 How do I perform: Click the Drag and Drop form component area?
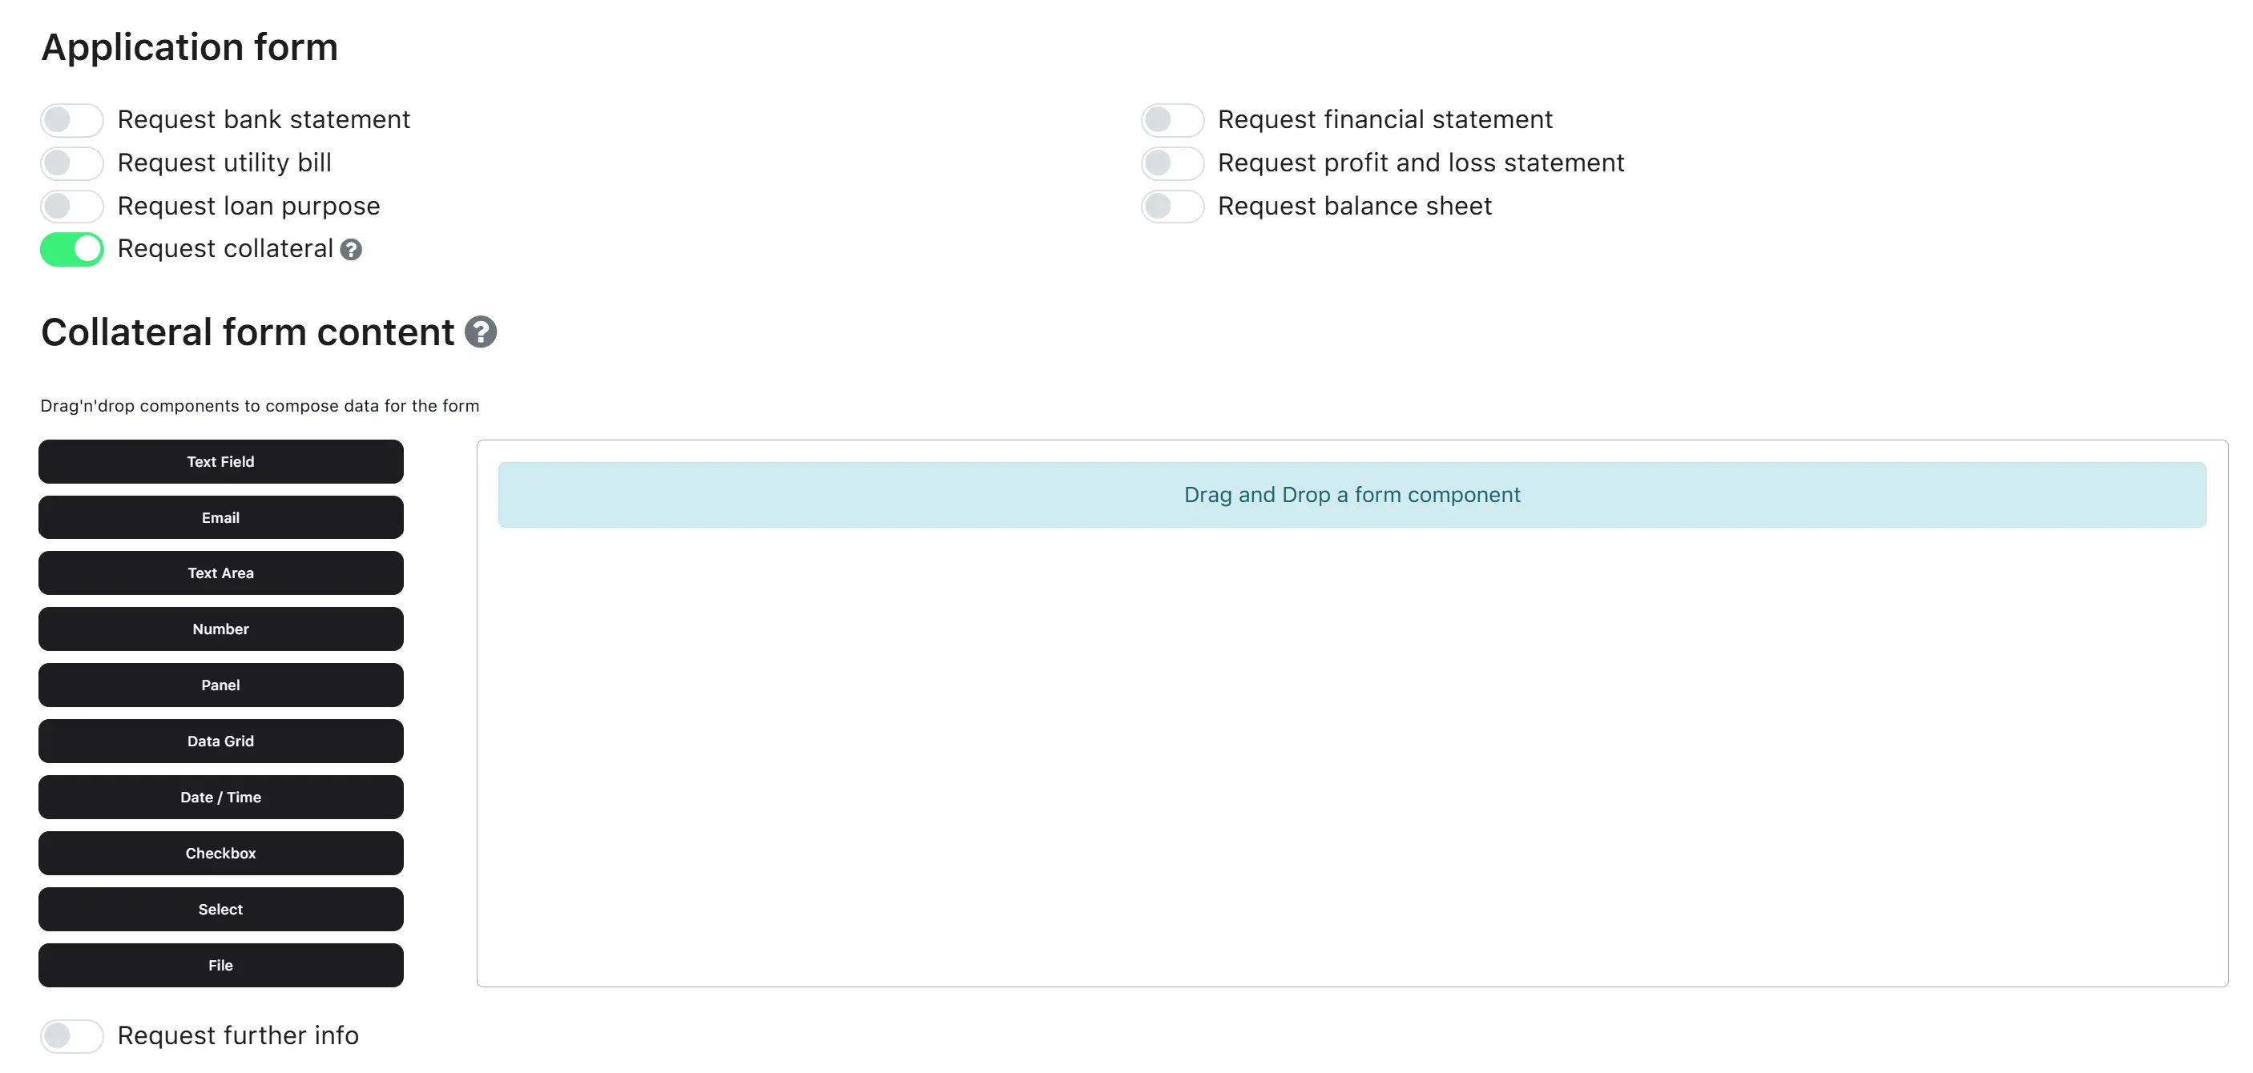click(1352, 495)
